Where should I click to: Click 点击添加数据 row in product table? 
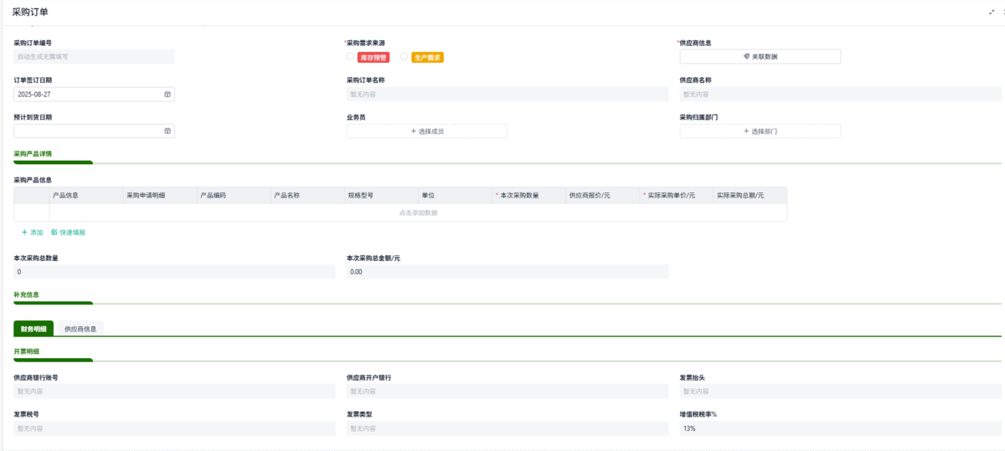click(418, 213)
